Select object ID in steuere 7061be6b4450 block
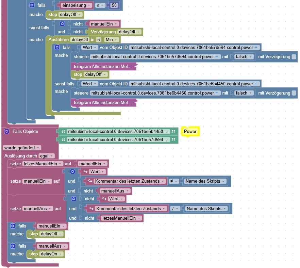The width and height of the screenshot is (300, 268). click(x=155, y=93)
